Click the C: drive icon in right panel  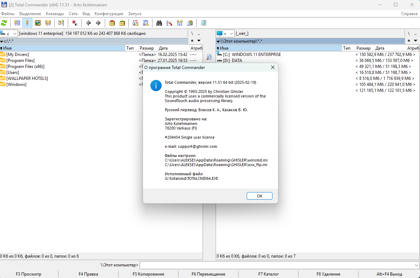coord(220,55)
